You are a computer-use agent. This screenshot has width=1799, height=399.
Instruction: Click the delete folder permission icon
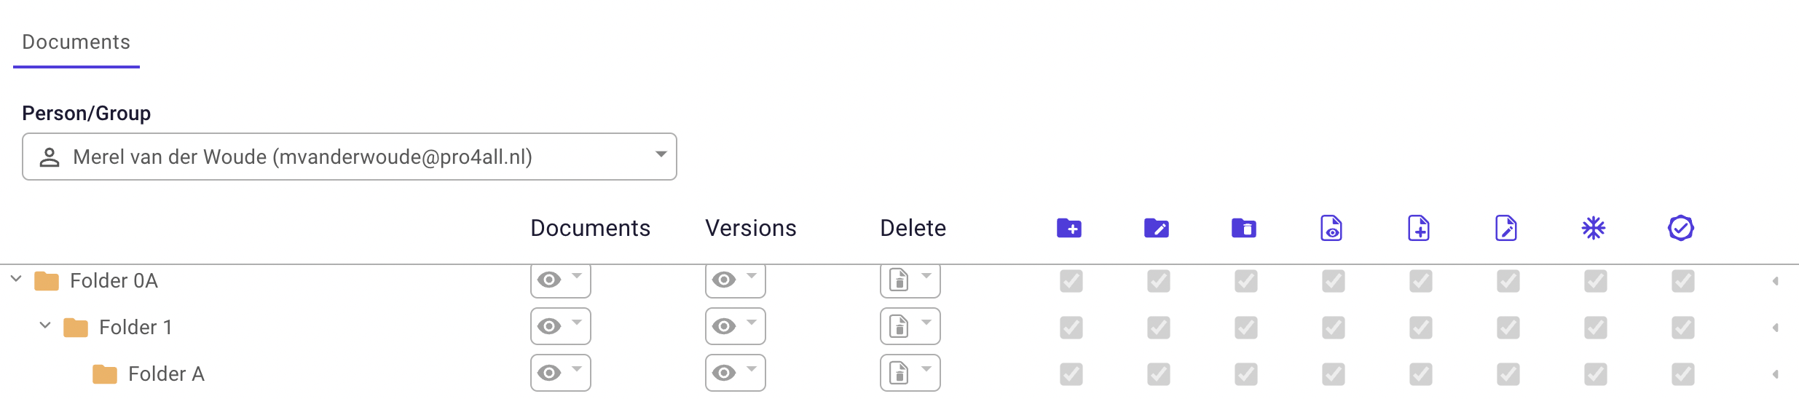(x=1244, y=228)
